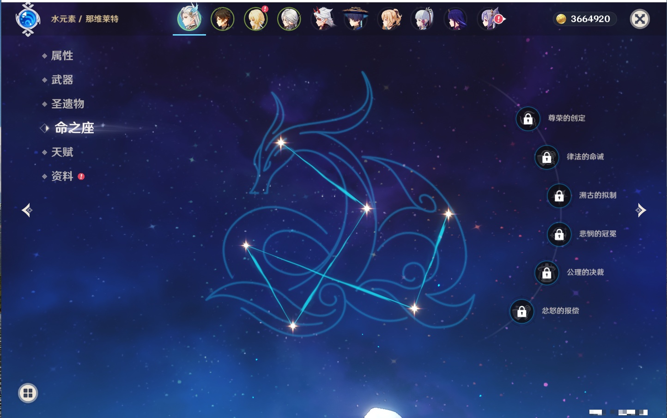Open locked constellation 忿怒的报偿

click(522, 311)
